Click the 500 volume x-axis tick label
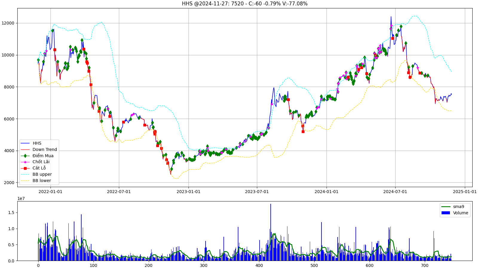The height and width of the screenshot is (269, 478). point(314,265)
